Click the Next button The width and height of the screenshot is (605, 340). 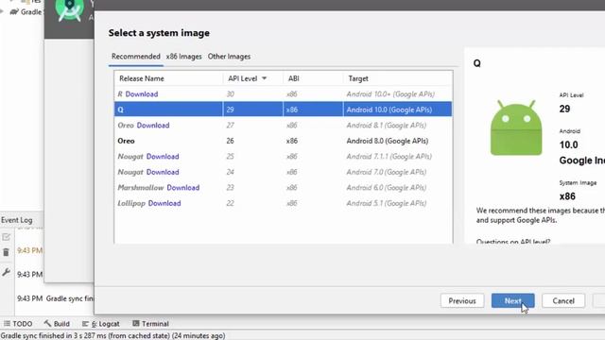512,300
